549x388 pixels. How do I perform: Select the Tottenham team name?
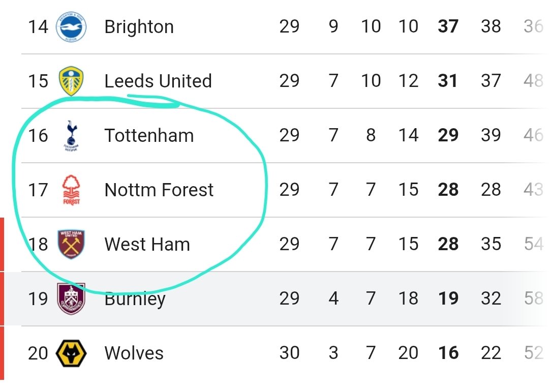pyautogui.click(x=149, y=135)
